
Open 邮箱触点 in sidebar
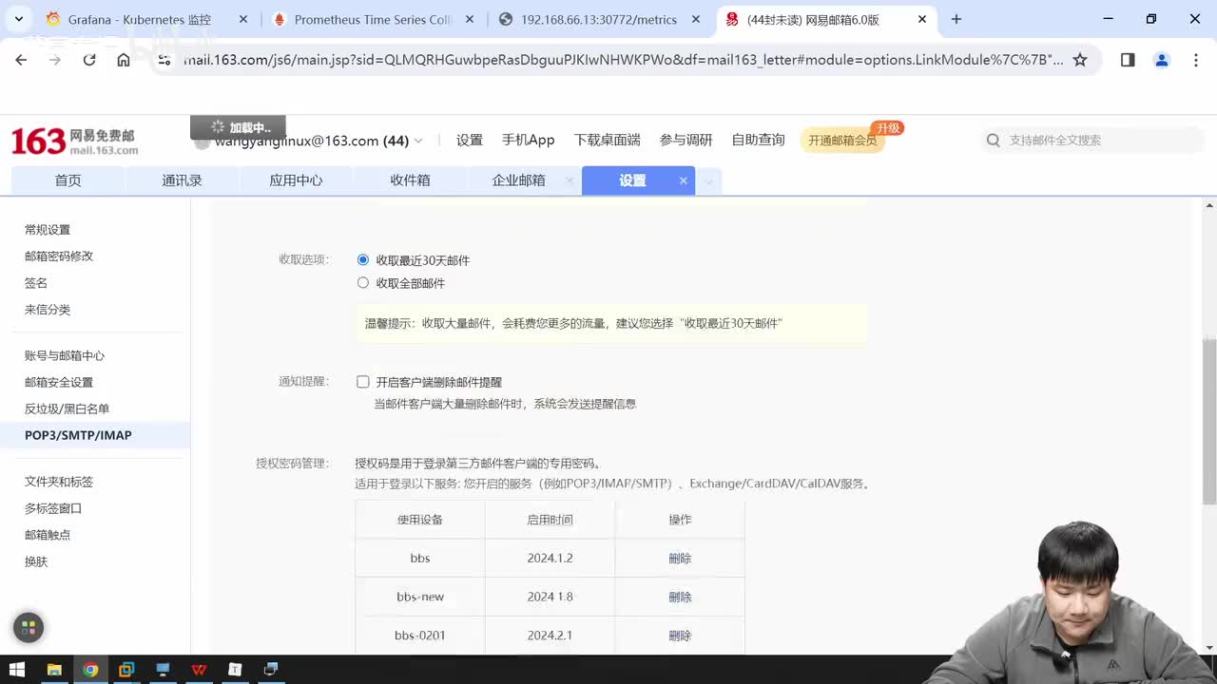[x=48, y=535]
